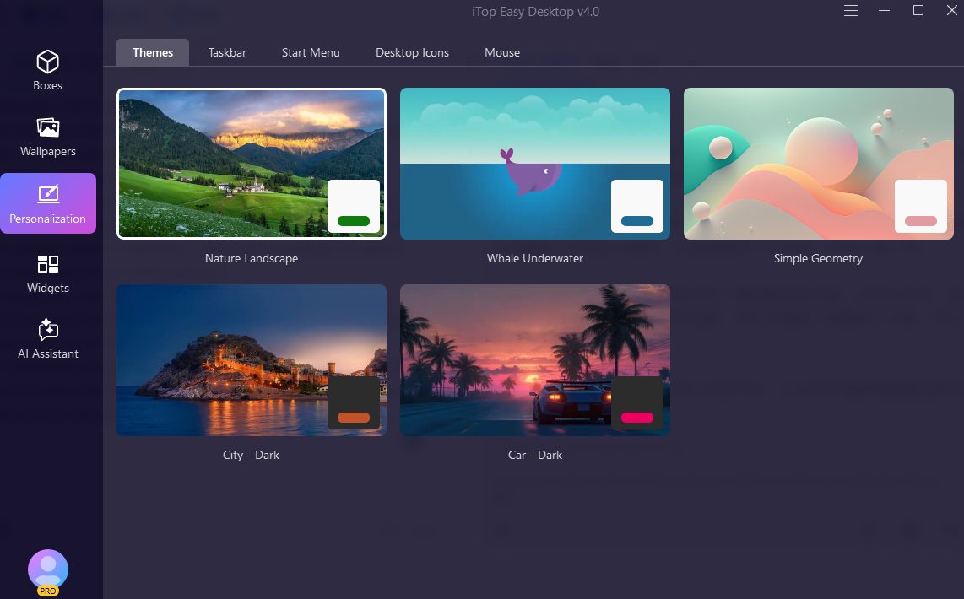Open the PRO user profile avatar
The image size is (964, 599).
click(48, 570)
